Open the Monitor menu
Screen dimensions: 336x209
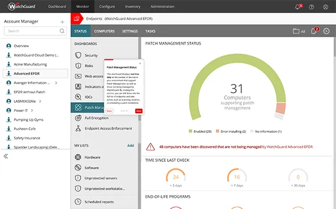tap(82, 6)
